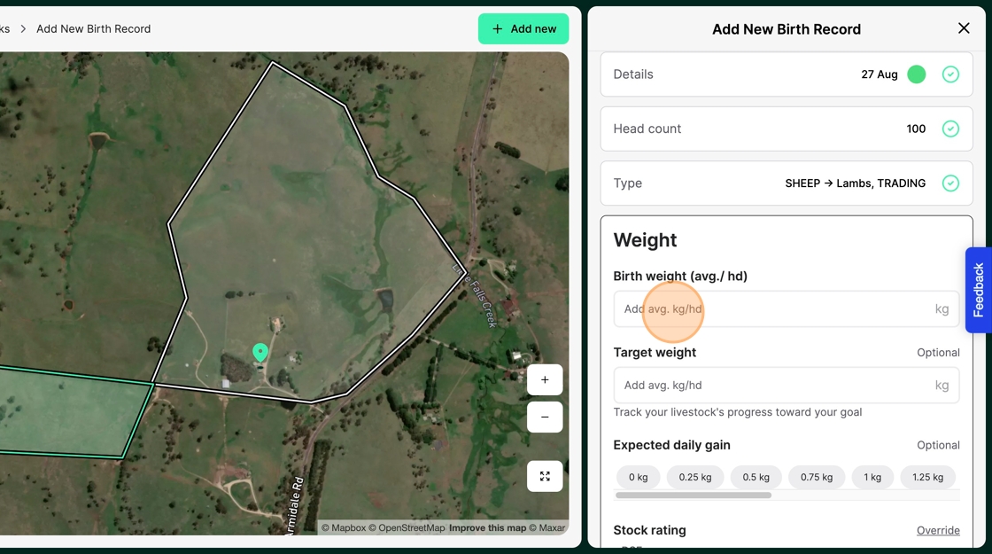Click the breadcrumb chevron separator
The image size is (992, 554).
pyautogui.click(x=23, y=29)
